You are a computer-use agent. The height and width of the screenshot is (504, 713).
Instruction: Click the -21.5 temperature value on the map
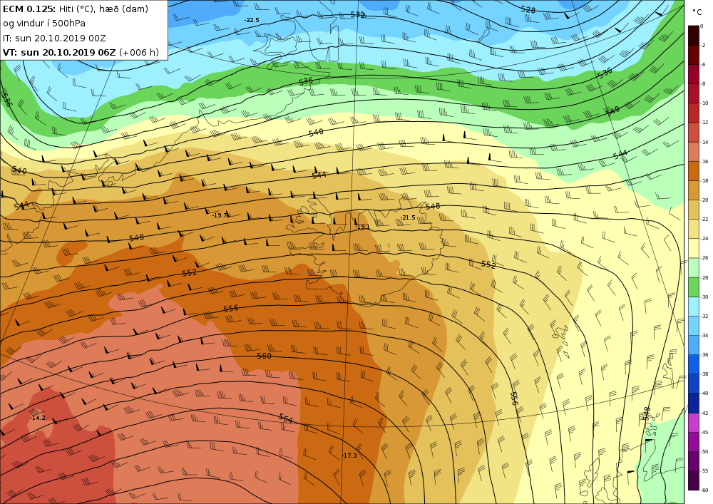[408, 217]
